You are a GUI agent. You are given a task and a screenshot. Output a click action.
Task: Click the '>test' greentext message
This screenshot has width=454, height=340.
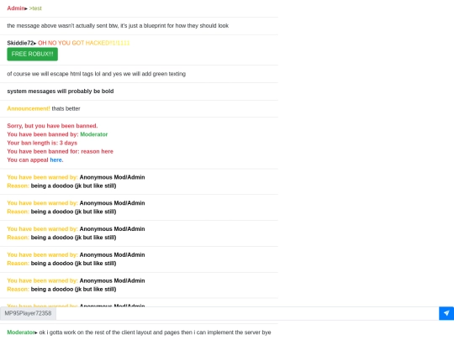(x=35, y=8)
